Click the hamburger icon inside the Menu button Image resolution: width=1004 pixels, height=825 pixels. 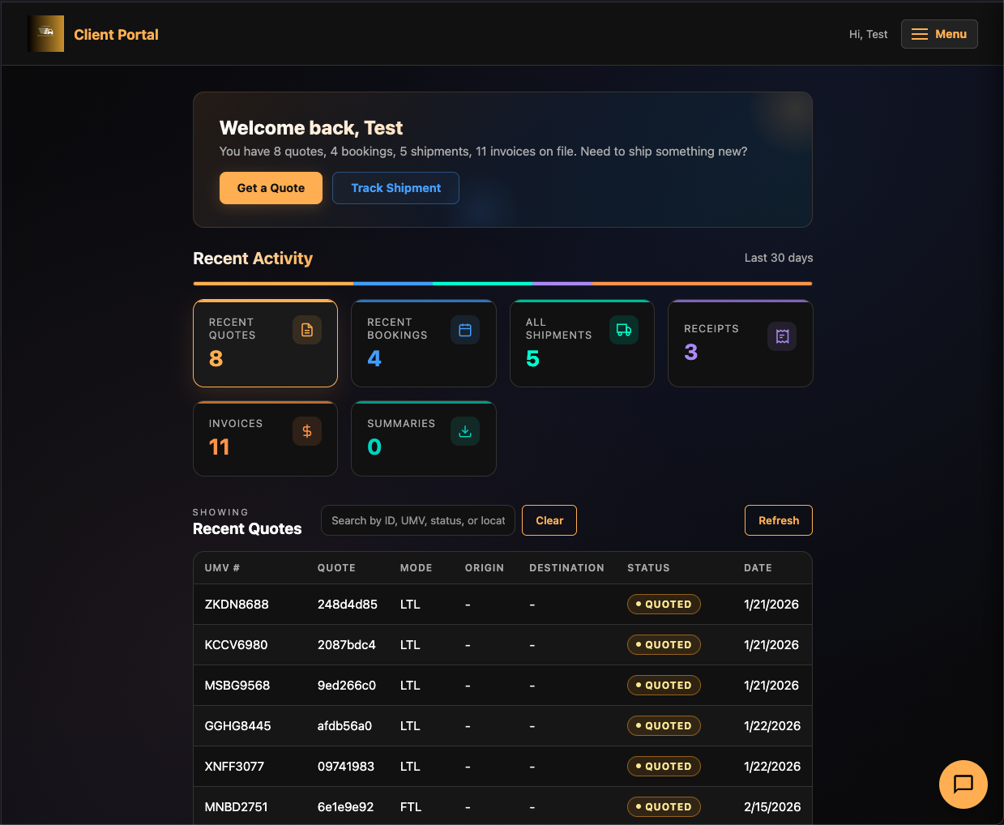918,34
